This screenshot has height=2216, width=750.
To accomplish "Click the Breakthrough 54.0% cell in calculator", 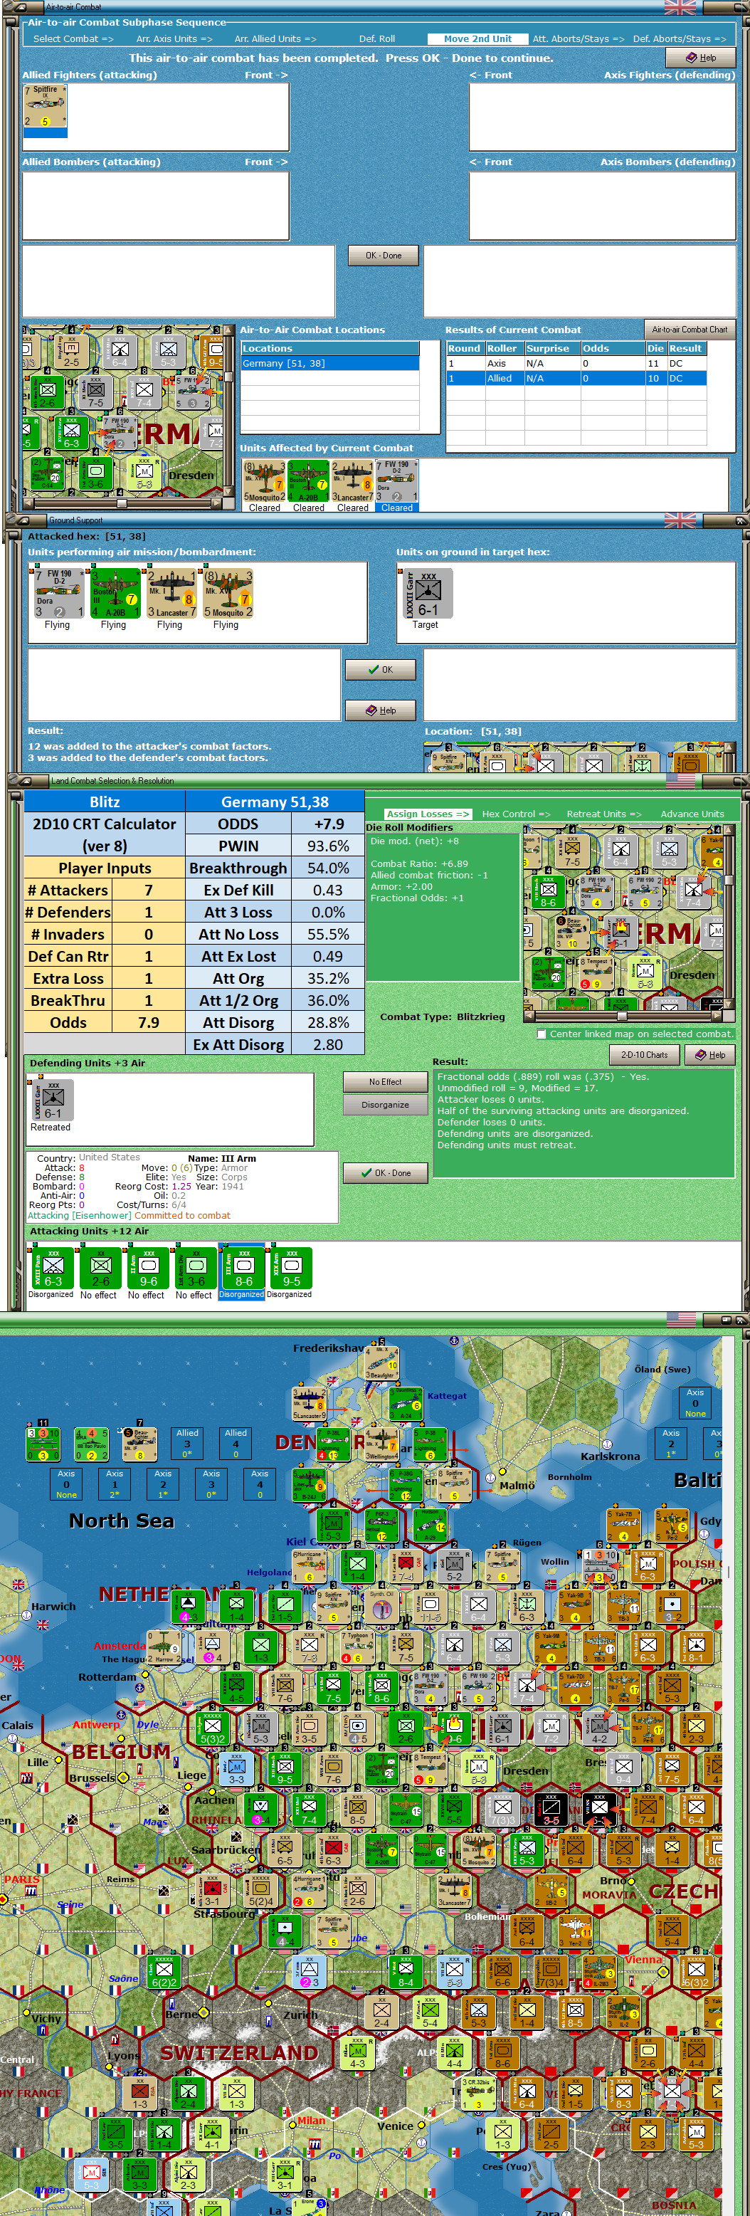I will (x=328, y=868).
